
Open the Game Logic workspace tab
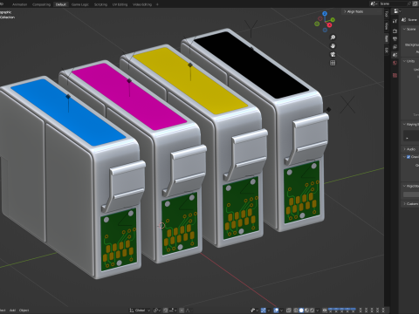click(80, 4)
